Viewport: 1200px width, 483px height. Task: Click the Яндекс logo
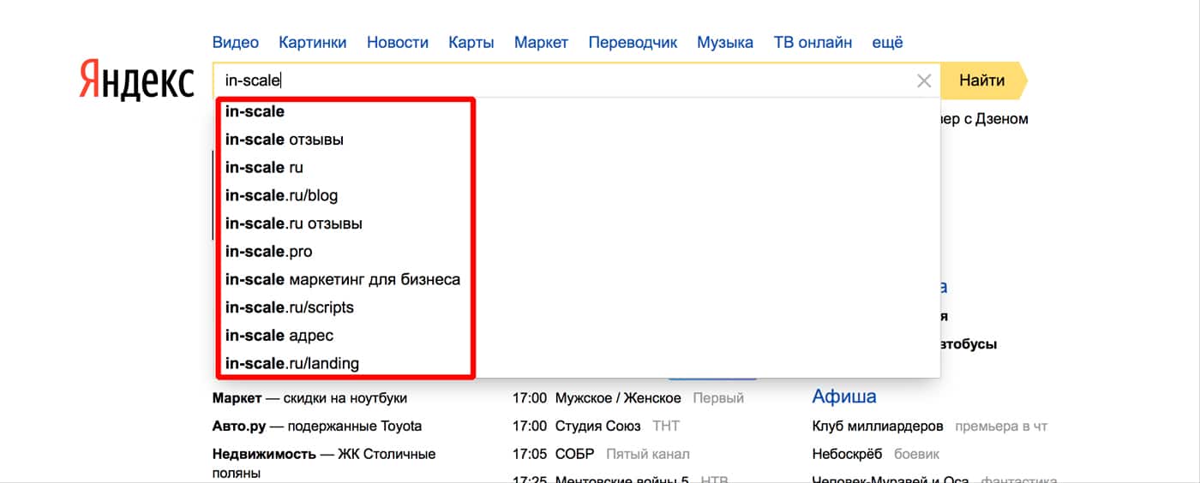point(136,80)
